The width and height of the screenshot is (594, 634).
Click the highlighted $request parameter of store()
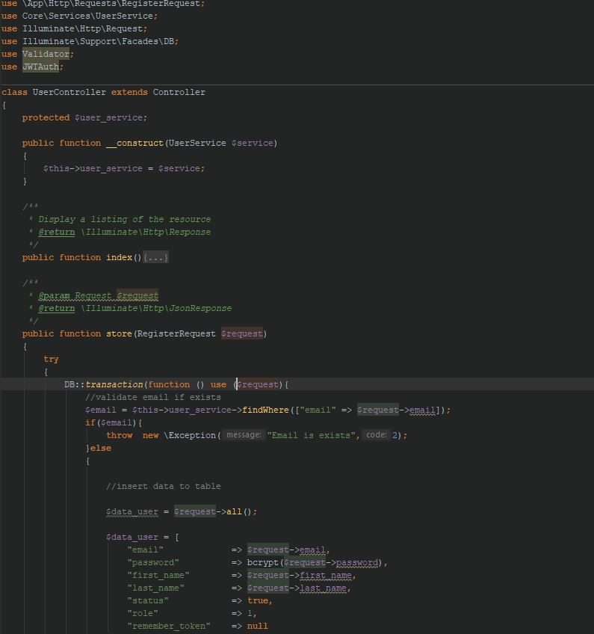coord(242,334)
